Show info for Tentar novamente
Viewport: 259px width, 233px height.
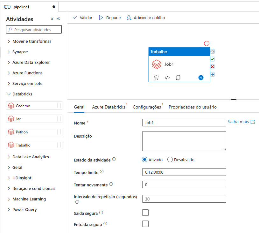(111, 184)
